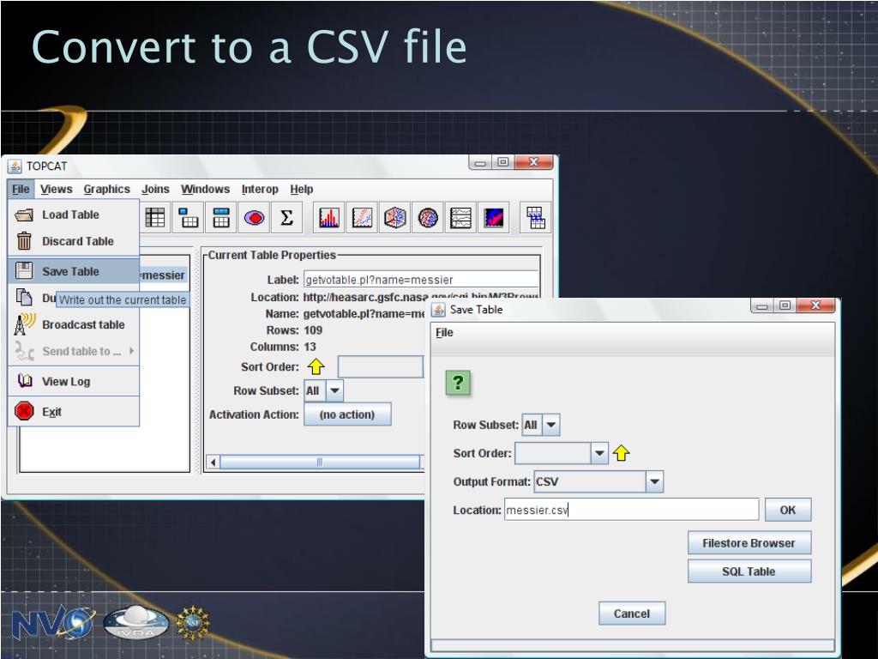The width and height of the screenshot is (878, 659).
Task: Open Row Subset dropdown in Save Table dialog
Action: tap(540, 425)
